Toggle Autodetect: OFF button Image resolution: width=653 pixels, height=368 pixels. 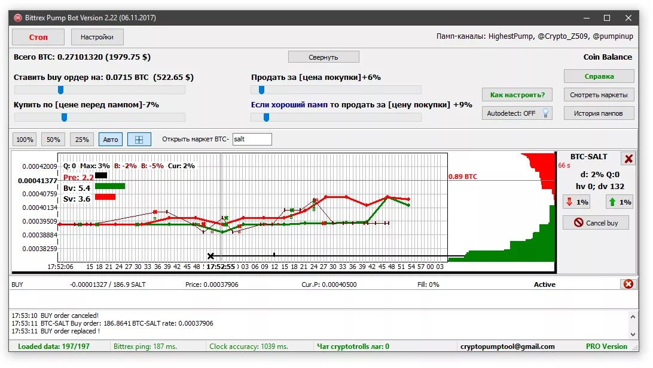pyautogui.click(x=517, y=113)
